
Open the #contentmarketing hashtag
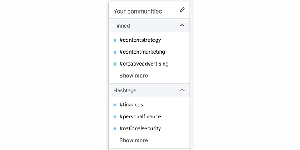click(142, 52)
